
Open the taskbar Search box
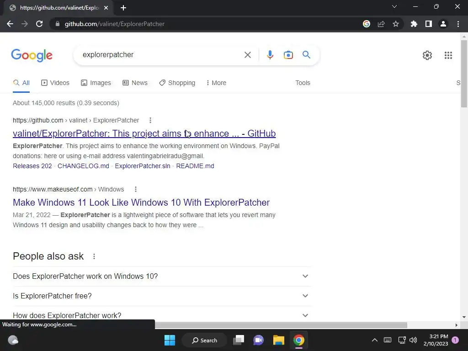[x=205, y=340]
